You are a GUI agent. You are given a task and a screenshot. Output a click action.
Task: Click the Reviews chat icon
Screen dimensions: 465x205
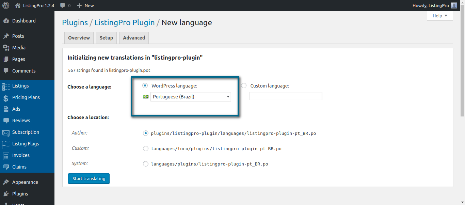6,121
